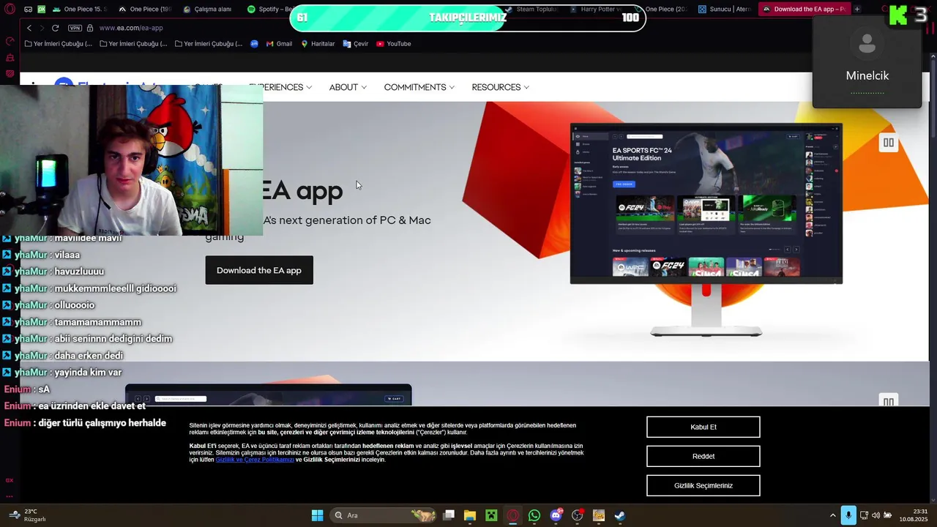Open Task View from the taskbar

tap(449, 515)
